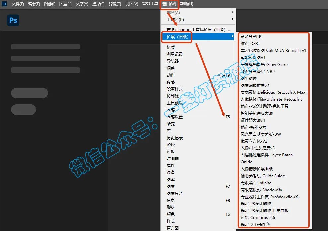Open the 库 panel
The width and height of the screenshot is (328, 231).
pos(198,131)
